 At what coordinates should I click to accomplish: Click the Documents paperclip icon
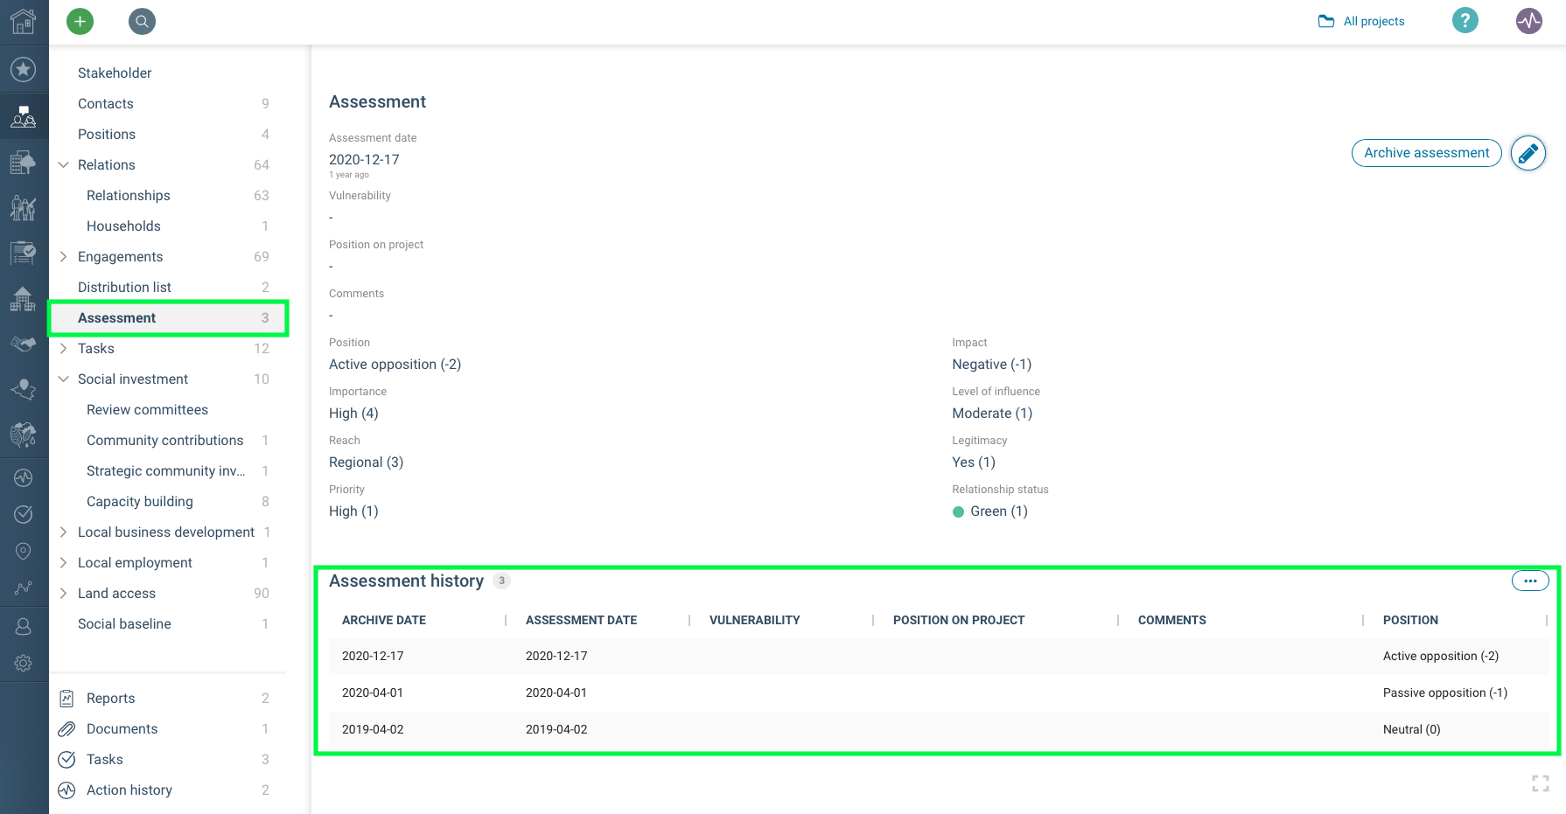[x=66, y=729]
